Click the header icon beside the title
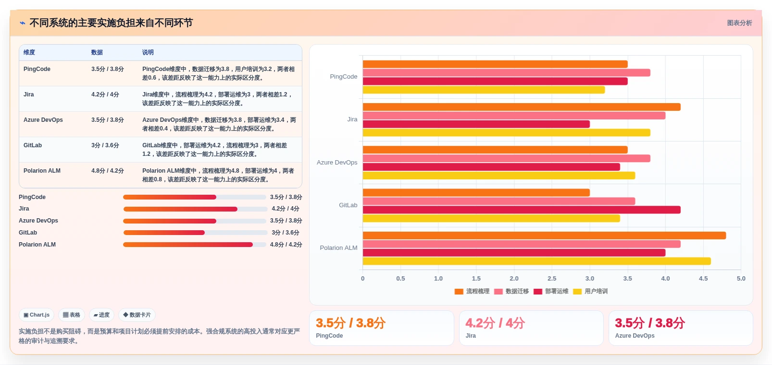Image resolution: width=772 pixels, height=365 pixels. pyautogui.click(x=23, y=23)
